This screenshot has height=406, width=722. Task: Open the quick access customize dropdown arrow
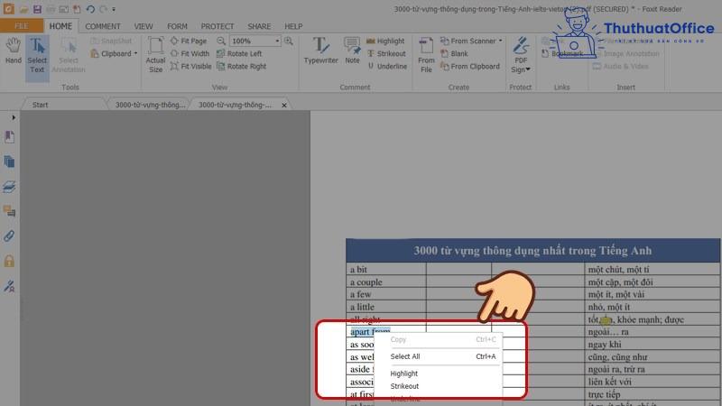coord(114,9)
